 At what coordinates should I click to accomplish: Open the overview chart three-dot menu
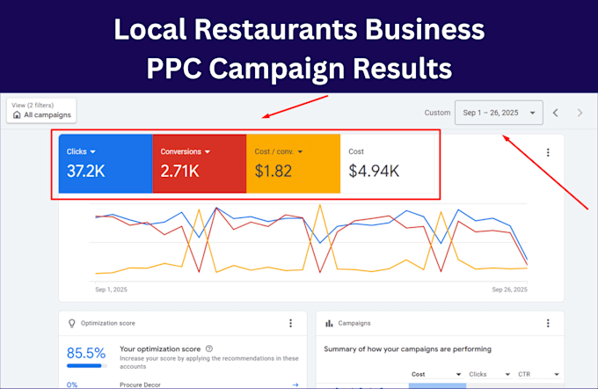548,152
